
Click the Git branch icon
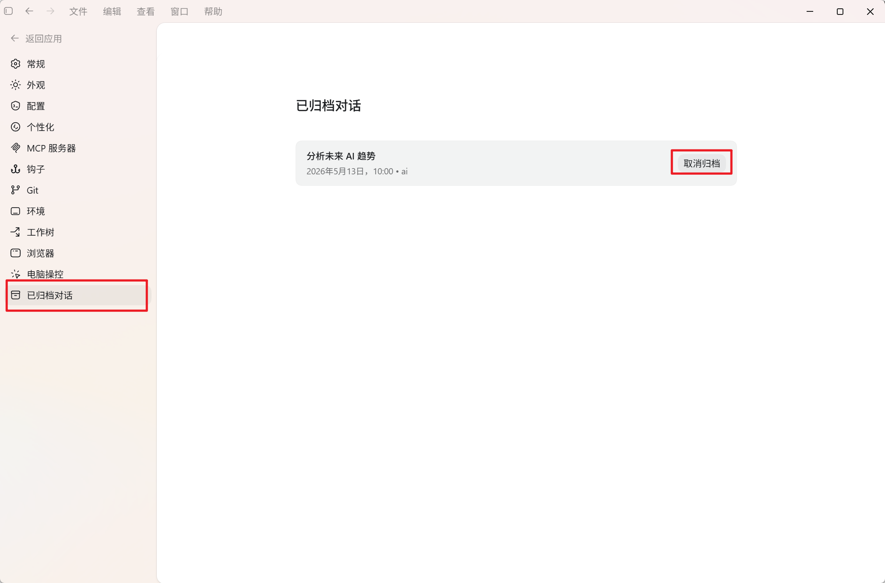(x=15, y=190)
